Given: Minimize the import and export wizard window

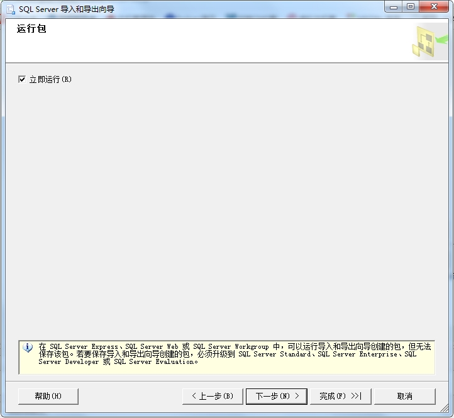Looking at the screenshot, I should pos(396,7).
